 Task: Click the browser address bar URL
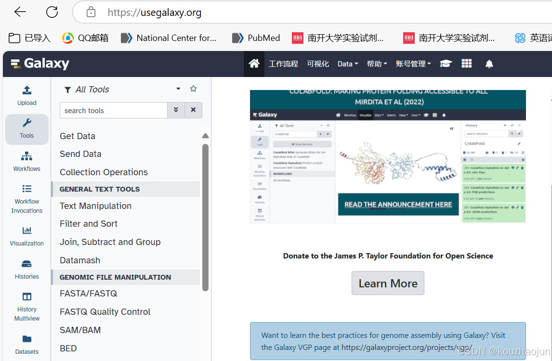pyautogui.click(x=155, y=13)
